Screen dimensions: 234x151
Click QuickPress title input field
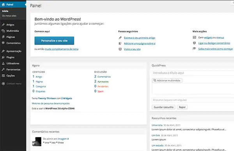(x=193, y=73)
